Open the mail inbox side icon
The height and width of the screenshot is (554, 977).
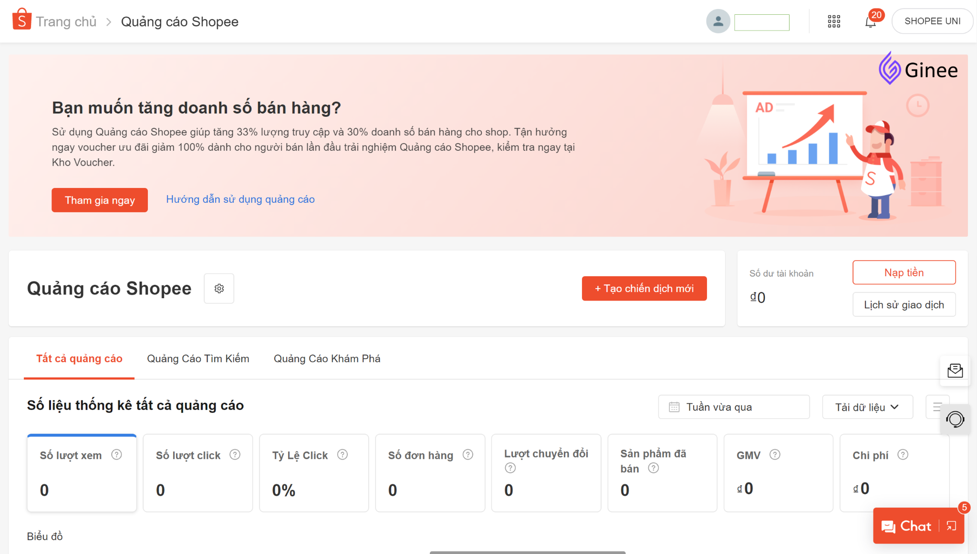click(x=955, y=371)
